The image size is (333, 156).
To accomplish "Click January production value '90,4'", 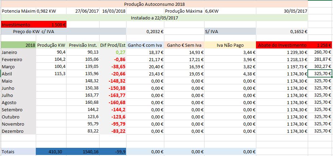I will (x=51, y=52).
